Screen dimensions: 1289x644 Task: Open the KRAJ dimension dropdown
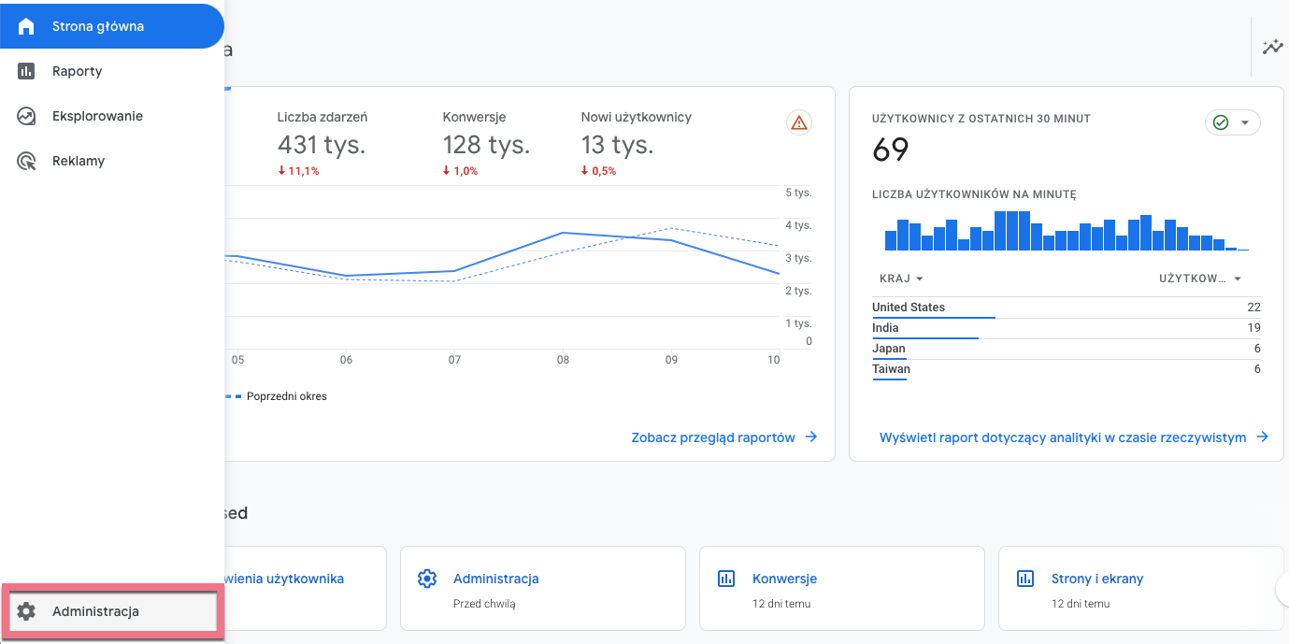click(x=901, y=279)
